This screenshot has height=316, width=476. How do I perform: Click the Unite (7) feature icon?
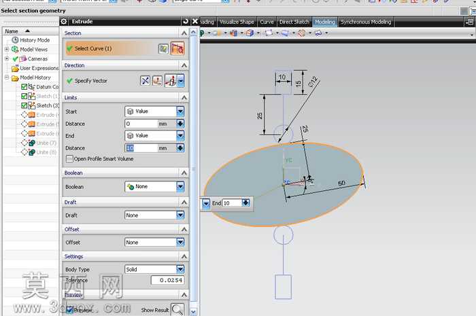32,143
